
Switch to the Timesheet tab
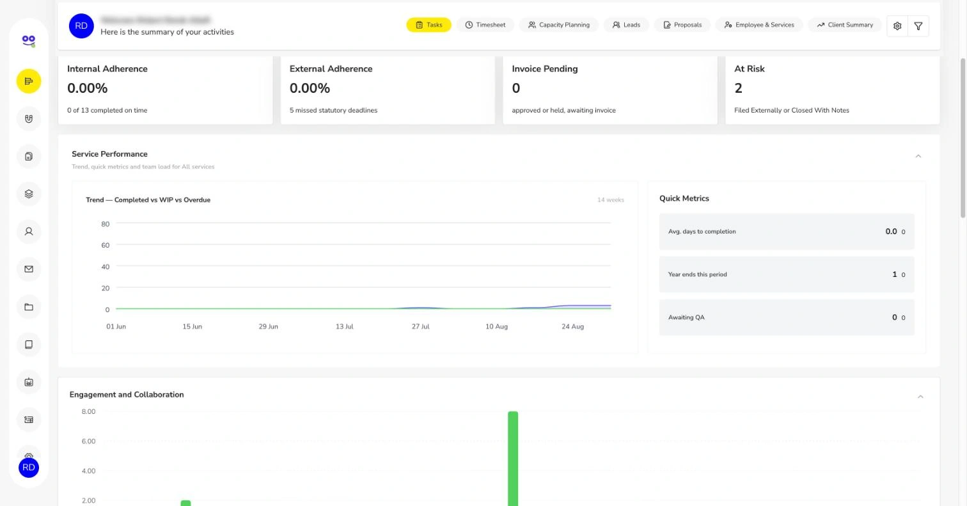[x=485, y=25]
